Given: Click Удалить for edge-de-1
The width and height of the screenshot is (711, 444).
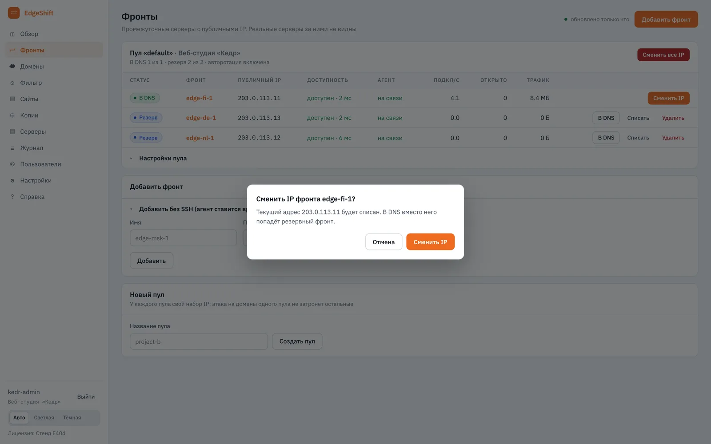Looking at the screenshot, I should click(x=673, y=118).
